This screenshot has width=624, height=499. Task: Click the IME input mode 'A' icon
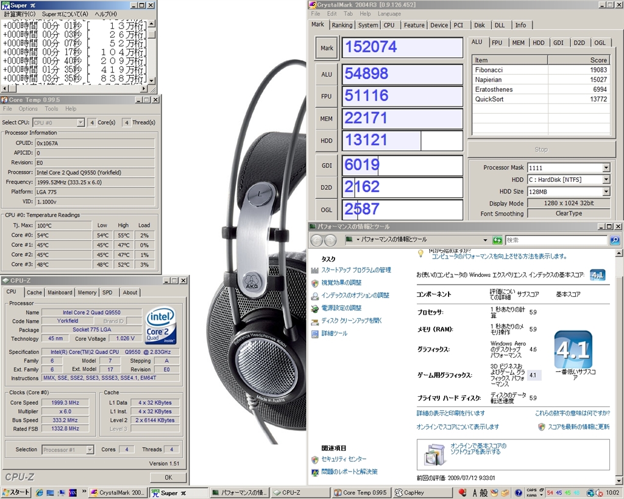474,493
